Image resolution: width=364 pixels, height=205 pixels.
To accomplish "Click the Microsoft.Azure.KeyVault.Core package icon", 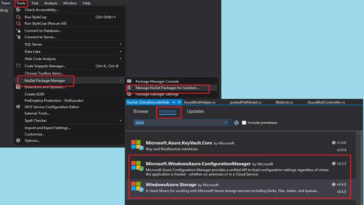I will tap(137, 145).
